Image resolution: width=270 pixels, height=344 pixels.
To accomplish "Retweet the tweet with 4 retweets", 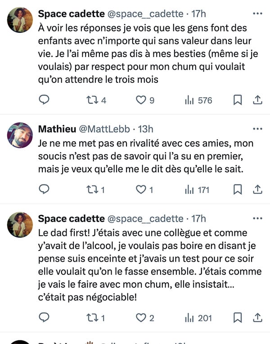I will tap(96, 100).
